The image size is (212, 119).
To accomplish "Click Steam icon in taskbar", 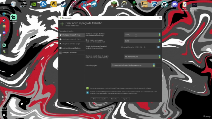I will (x=4, y=20).
